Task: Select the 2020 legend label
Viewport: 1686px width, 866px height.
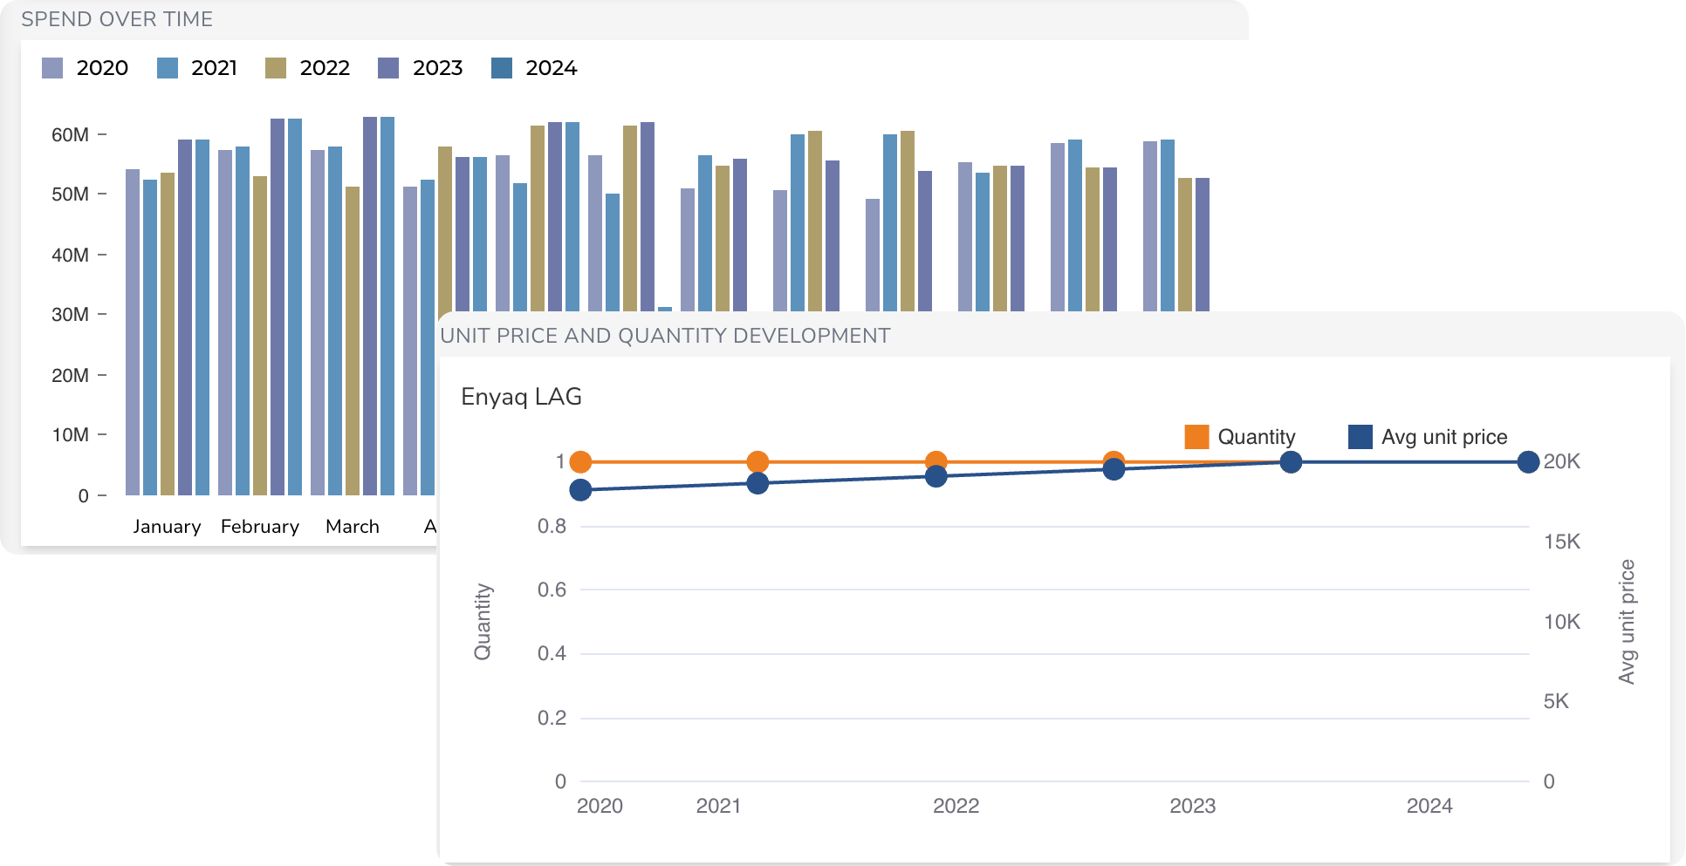Action: coord(102,68)
